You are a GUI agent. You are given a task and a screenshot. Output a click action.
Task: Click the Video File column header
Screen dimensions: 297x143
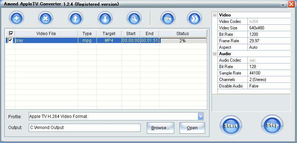point(46,34)
